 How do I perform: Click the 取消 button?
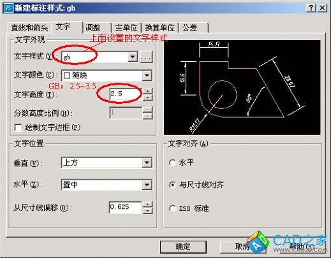243,247
